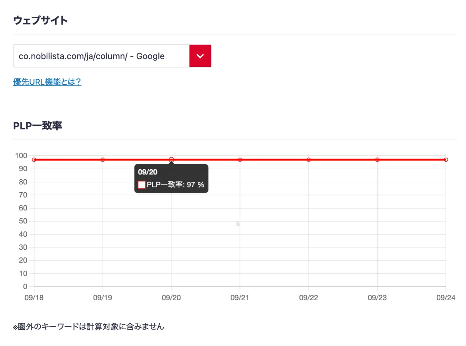Click the 圏外のキーワード footnote text
Image resolution: width=466 pixels, height=346 pixels.
pos(89,327)
